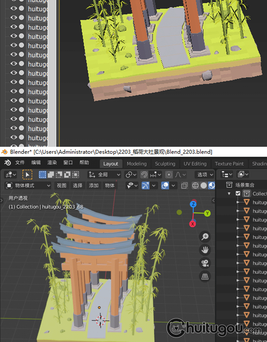Click the zoom view magnifier icon
267x342 pixels.
pos(205,237)
